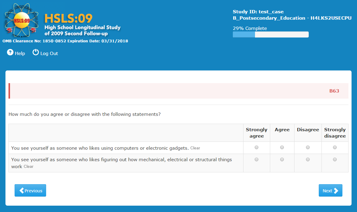
Task: Select Disagree for figuring out mechanical things
Action: point(308,159)
